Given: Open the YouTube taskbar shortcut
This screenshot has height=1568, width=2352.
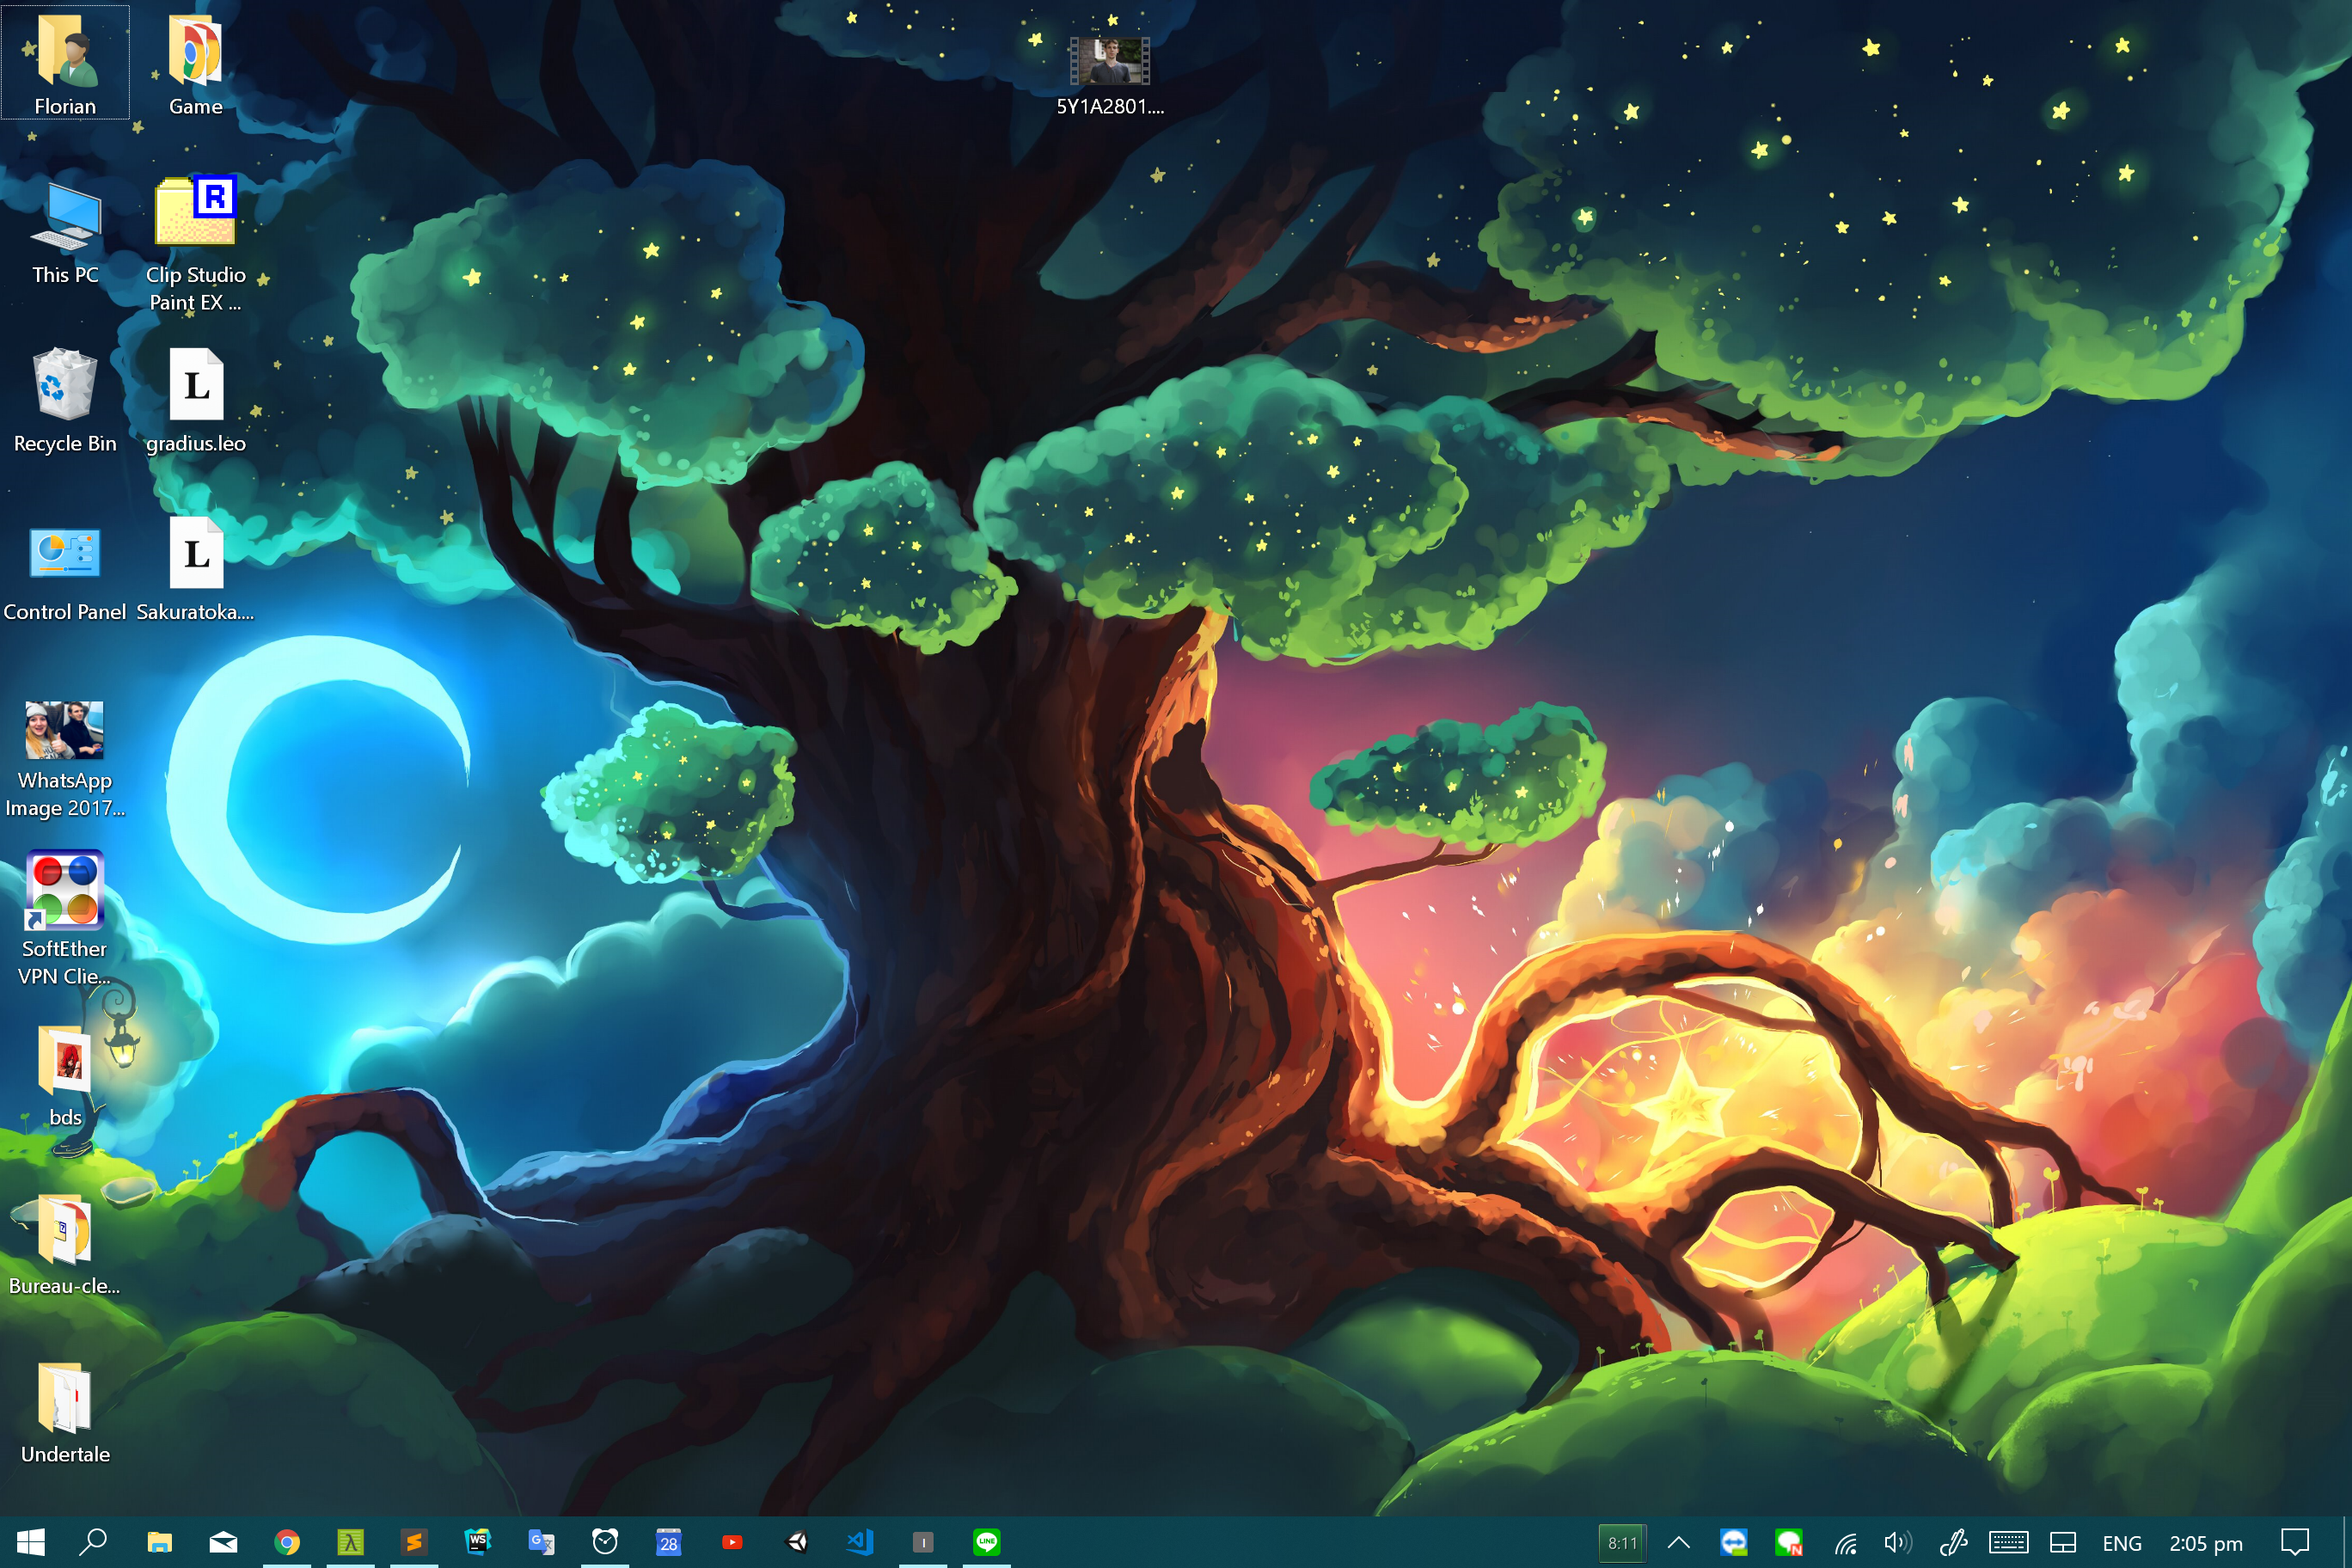Looking at the screenshot, I should [732, 1542].
